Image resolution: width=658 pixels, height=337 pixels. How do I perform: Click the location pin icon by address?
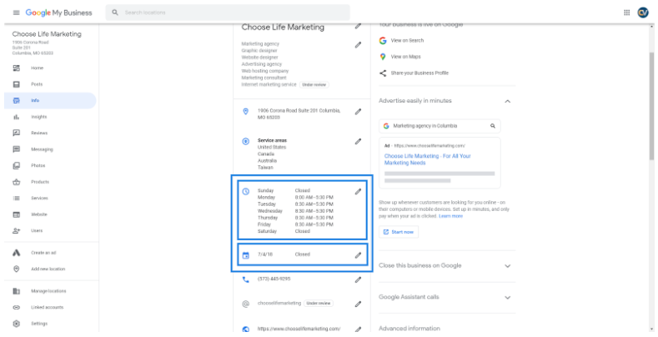(x=246, y=112)
